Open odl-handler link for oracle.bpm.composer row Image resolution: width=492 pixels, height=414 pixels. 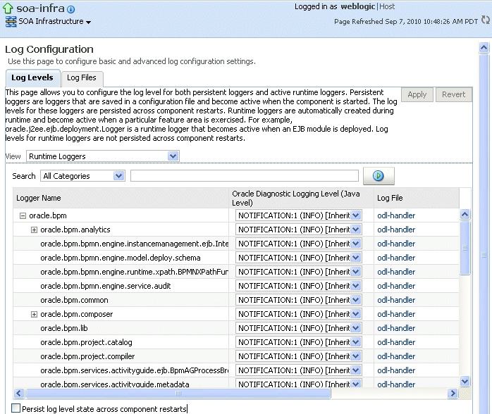396,314
